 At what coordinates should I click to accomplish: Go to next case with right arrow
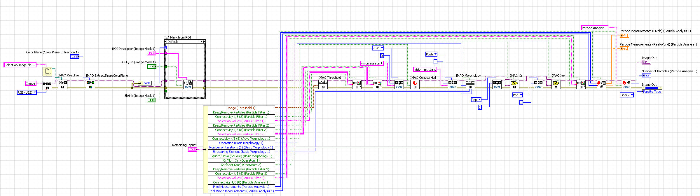(x=204, y=42)
